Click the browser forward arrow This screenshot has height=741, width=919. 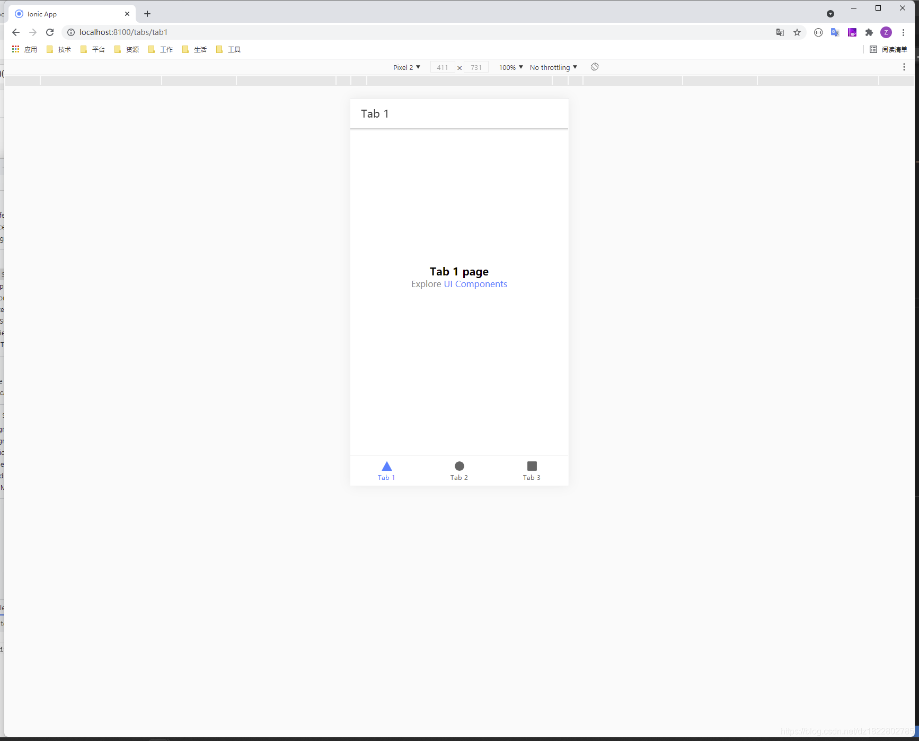33,32
